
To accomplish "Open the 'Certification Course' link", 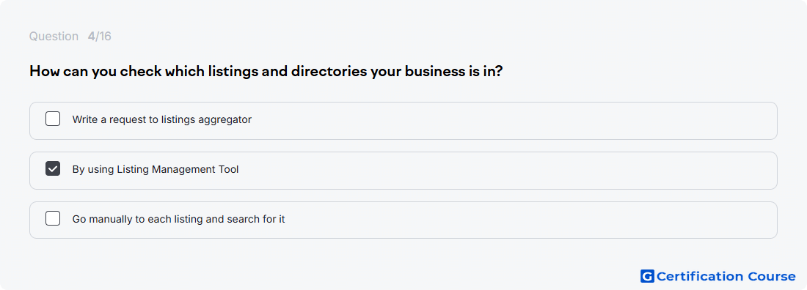I will 718,277.
